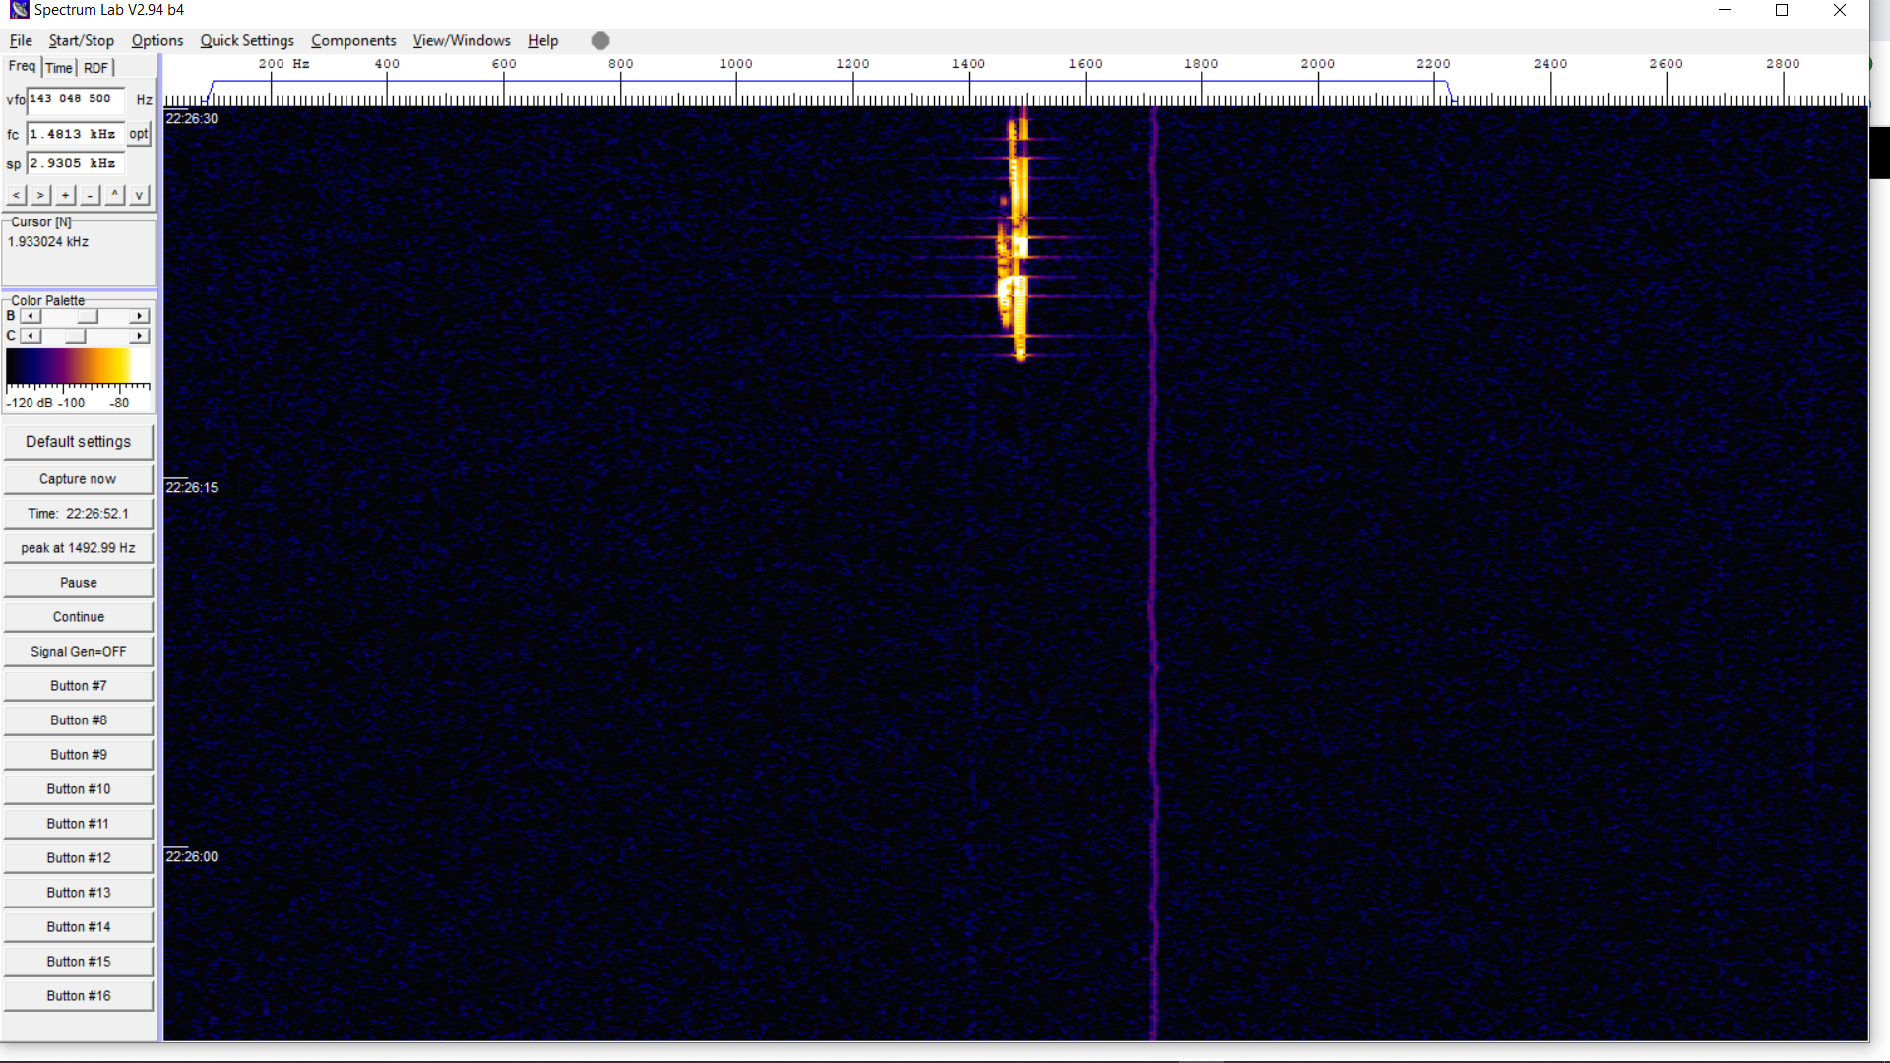The width and height of the screenshot is (1890, 1063).
Task: Shift frequency range left with < button
Action: point(16,195)
